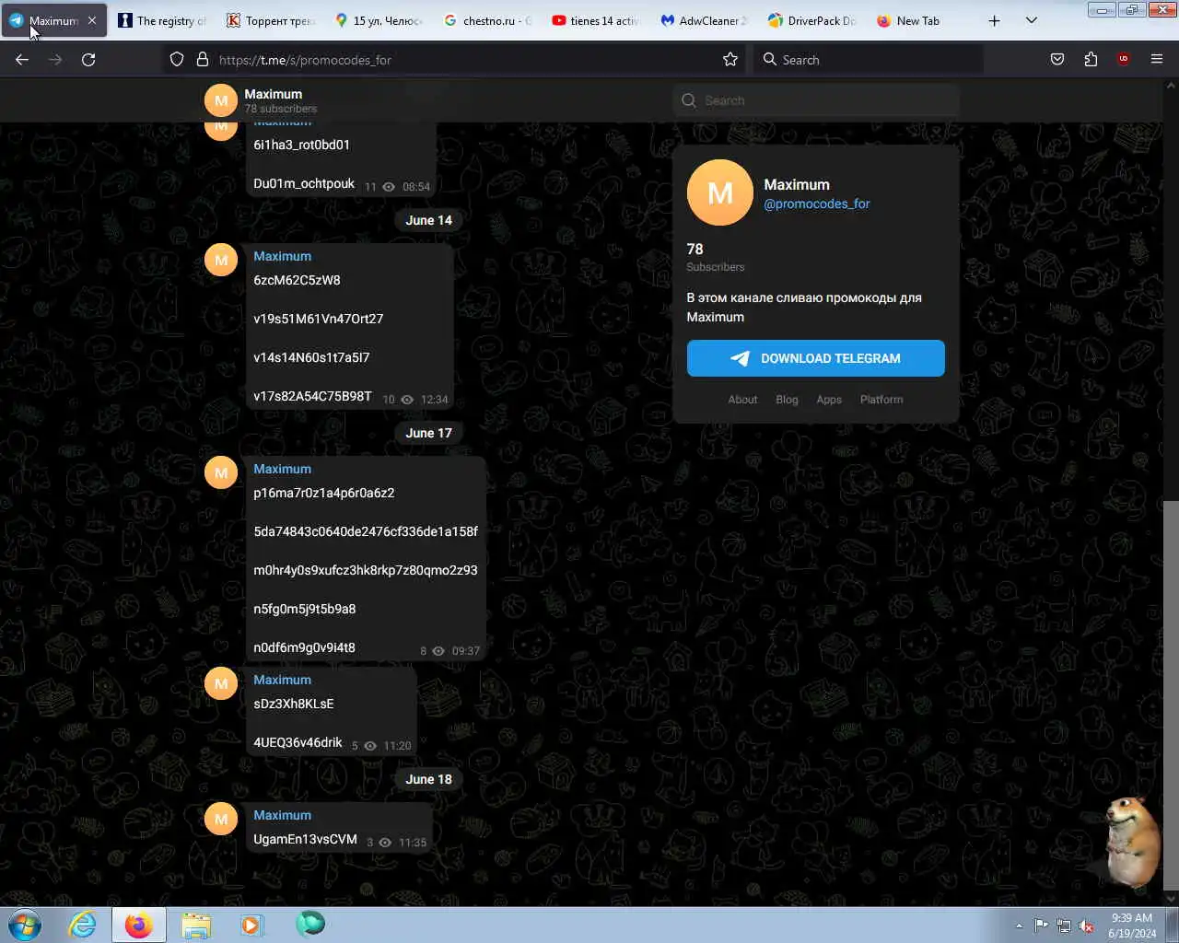Screen dimensions: 1179x943
Task: Switch to the New Tab tab
Action: 921,20
